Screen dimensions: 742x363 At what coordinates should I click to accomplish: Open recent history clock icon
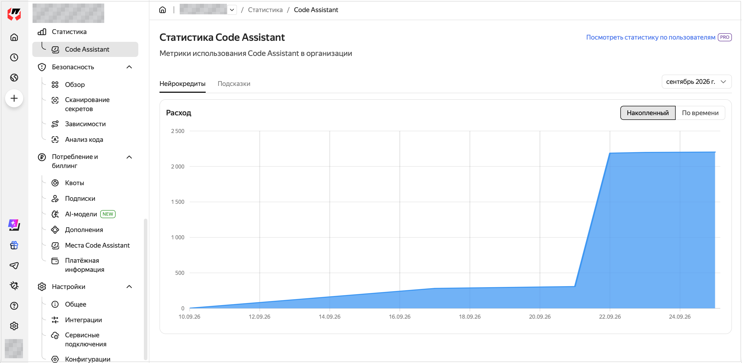(x=14, y=57)
